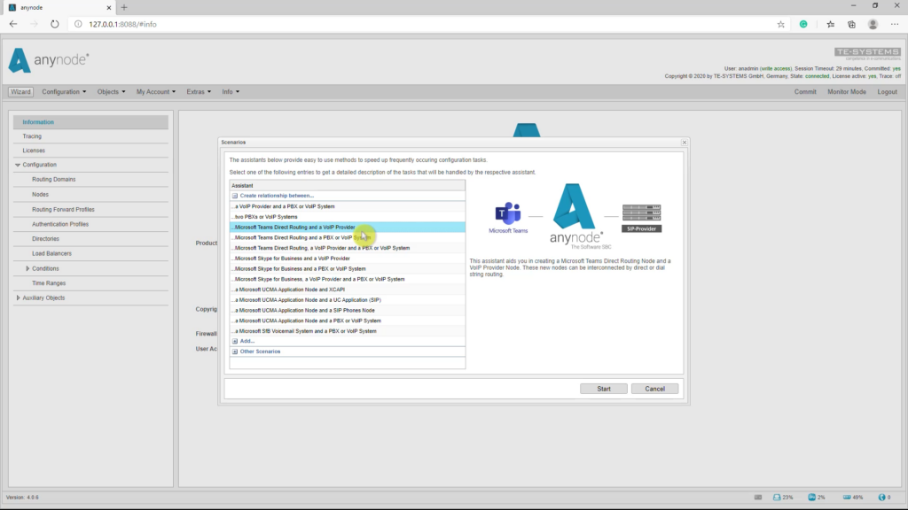Image resolution: width=908 pixels, height=510 pixels.
Task: Open the Extras dropdown menu
Action: click(x=199, y=92)
